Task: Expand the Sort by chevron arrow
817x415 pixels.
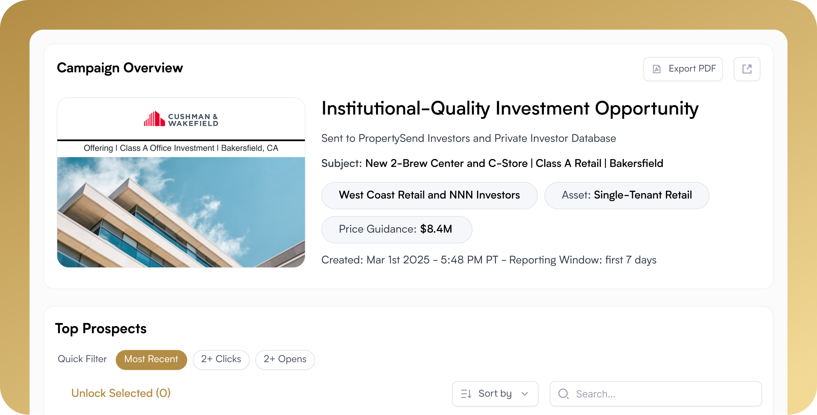Action: [525, 394]
